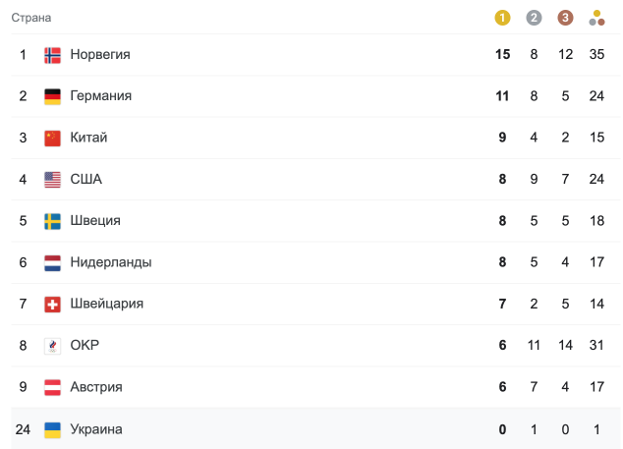Click the Norway flag icon

coord(53,55)
